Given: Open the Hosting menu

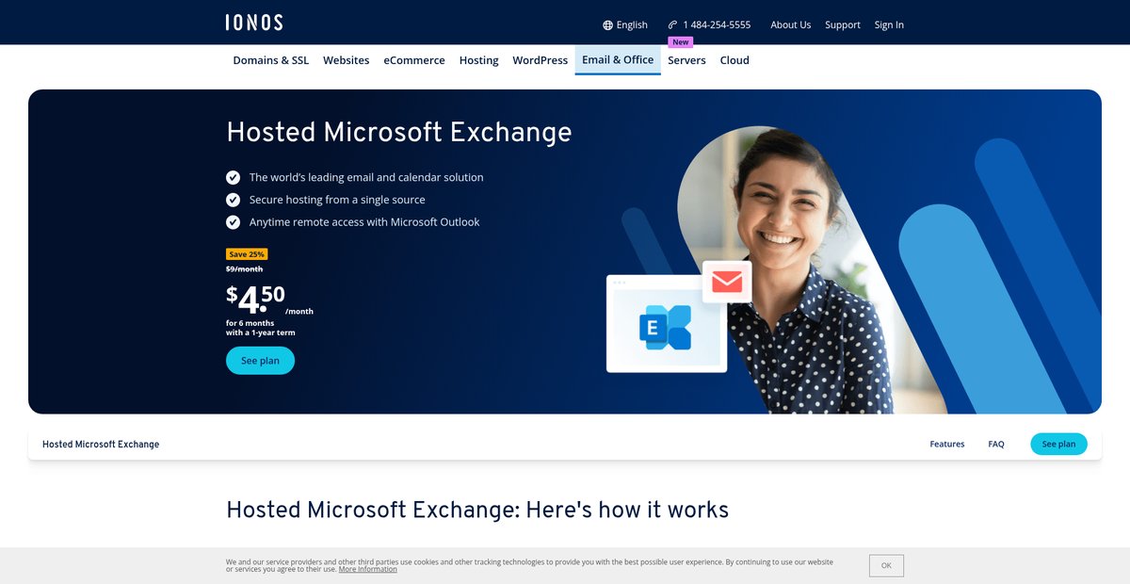Looking at the screenshot, I should pos(478,60).
